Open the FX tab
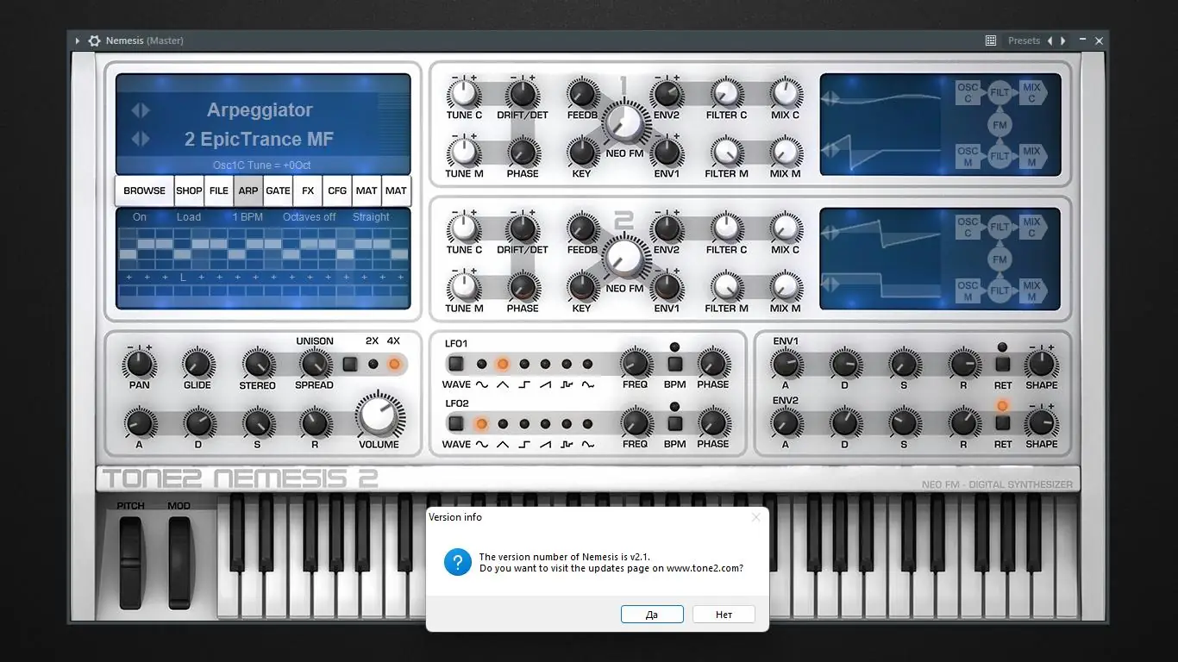This screenshot has height=662, width=1178. 308,190
